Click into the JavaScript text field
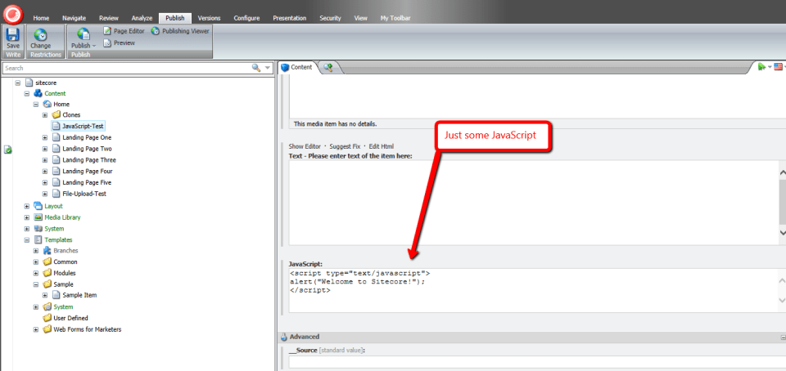 coord(524,291)
